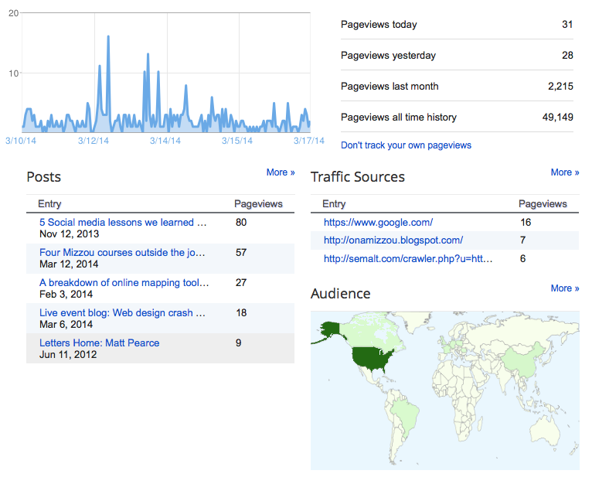The width and height of the screenshot is (592, 484).
Task: Click the 3/14/14 date label on chart
Action: [165, 141]
